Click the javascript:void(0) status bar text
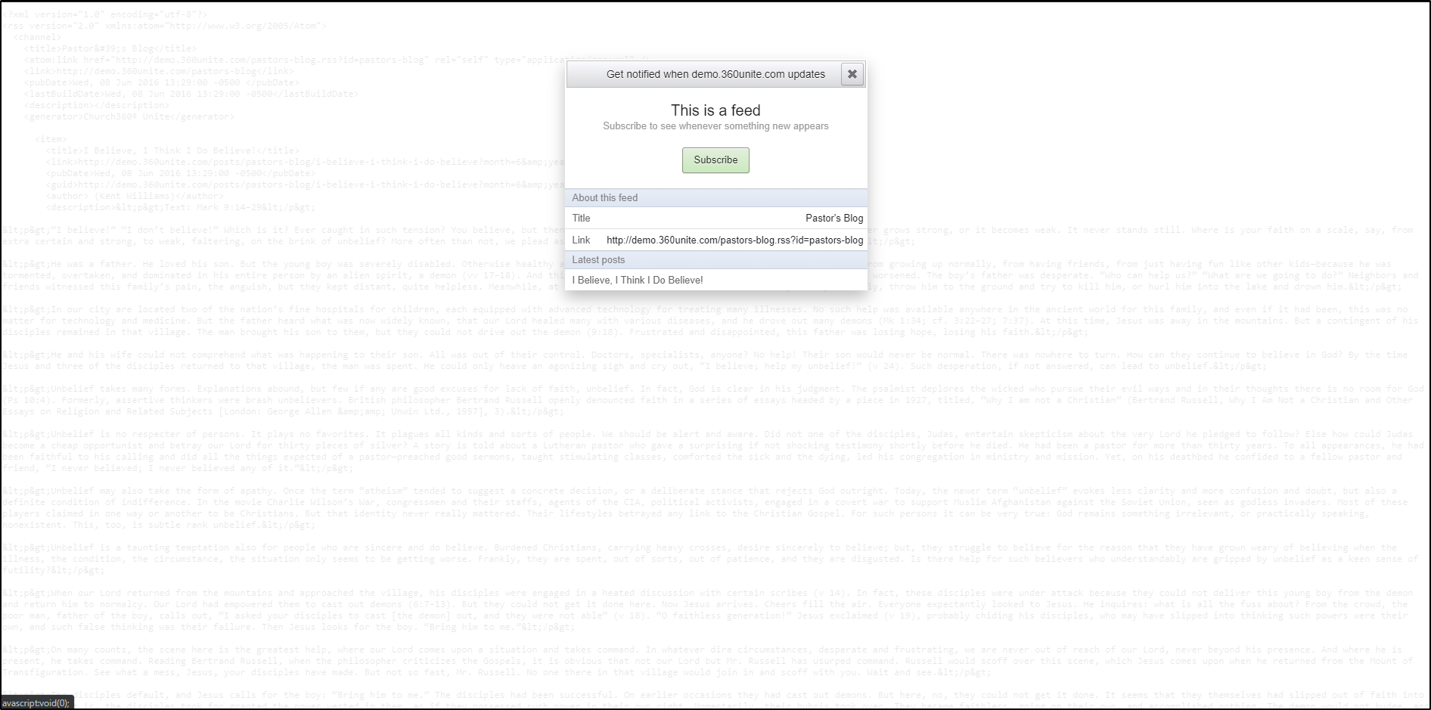This screenshot has height=710, width=1431. pos(36,703)
